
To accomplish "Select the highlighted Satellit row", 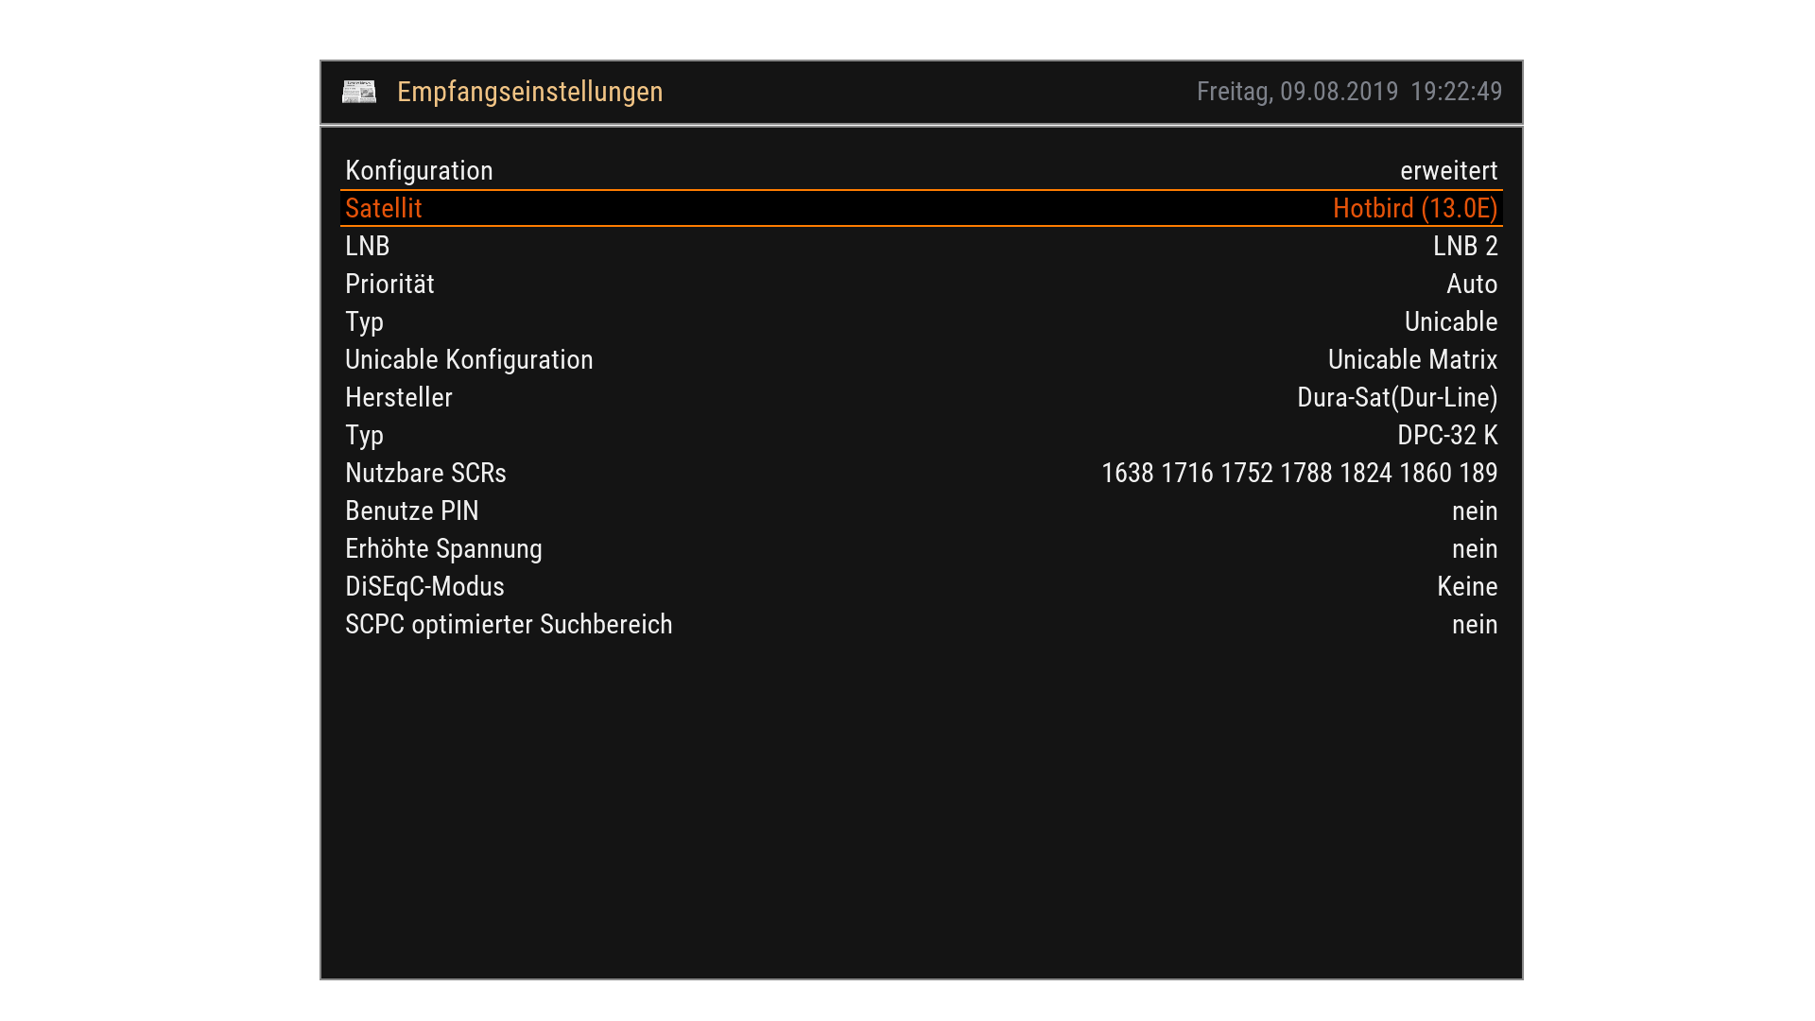I will (x=384, y=209).
